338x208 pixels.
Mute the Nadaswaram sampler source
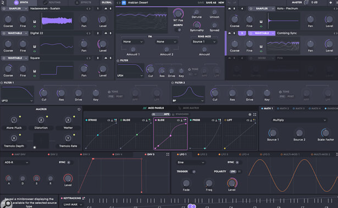coord(106,9)
